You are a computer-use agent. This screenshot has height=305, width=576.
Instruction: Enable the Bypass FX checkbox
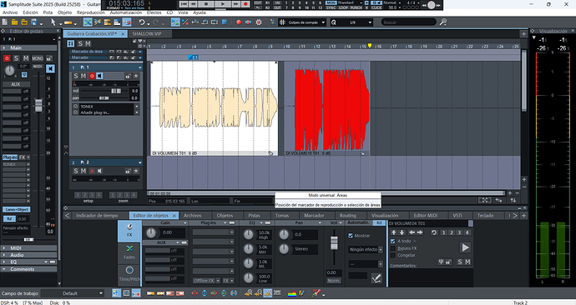(x=392, y=248)
